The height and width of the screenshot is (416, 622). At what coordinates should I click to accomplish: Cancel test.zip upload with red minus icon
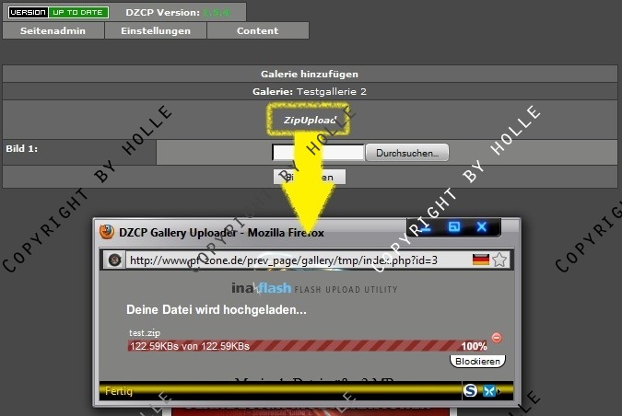tap(497, 338)
